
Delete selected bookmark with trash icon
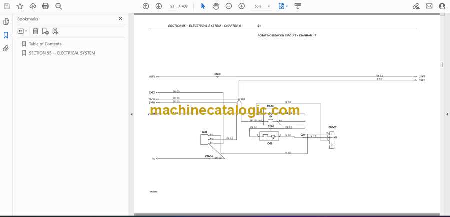point(35,31)
